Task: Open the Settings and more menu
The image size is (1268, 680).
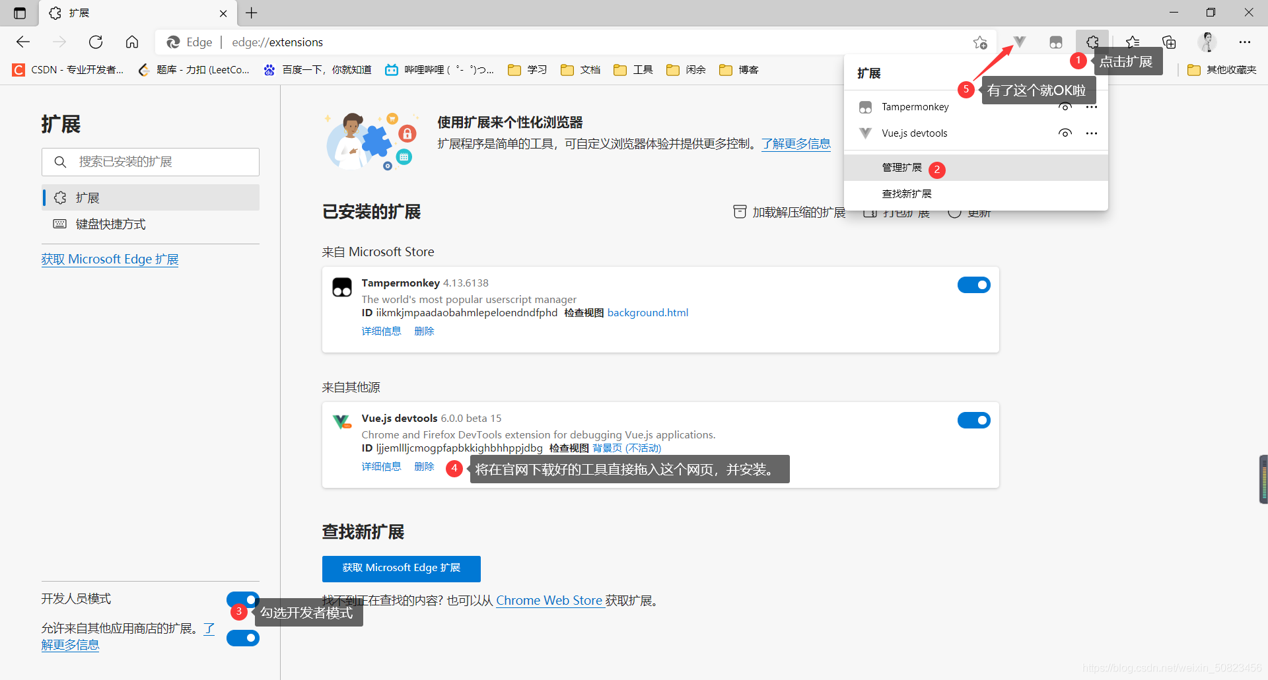Action: (x=1245, y=42)
